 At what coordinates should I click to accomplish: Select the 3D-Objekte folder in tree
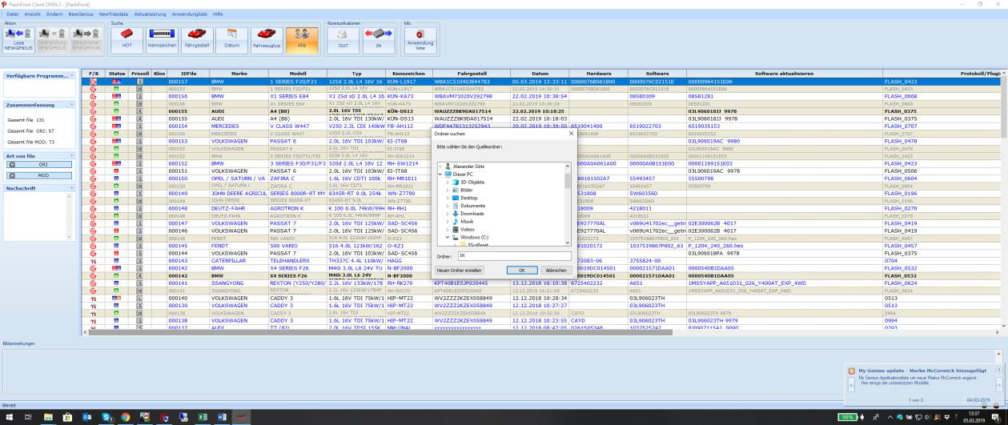click(472, 182)
